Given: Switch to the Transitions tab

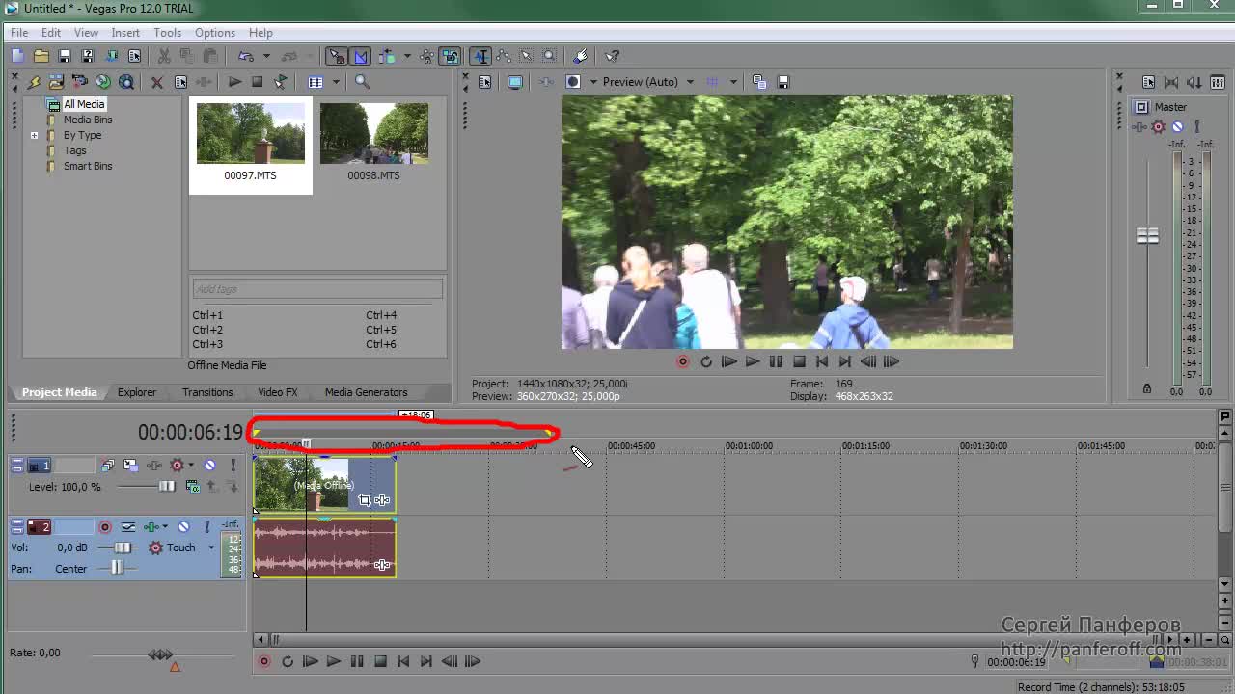Looking at the screenshot, I should coord(207,392).
